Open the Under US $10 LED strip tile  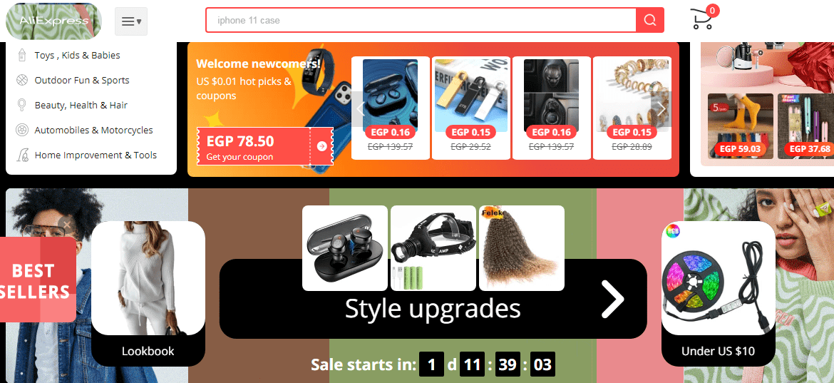[718, 294]
